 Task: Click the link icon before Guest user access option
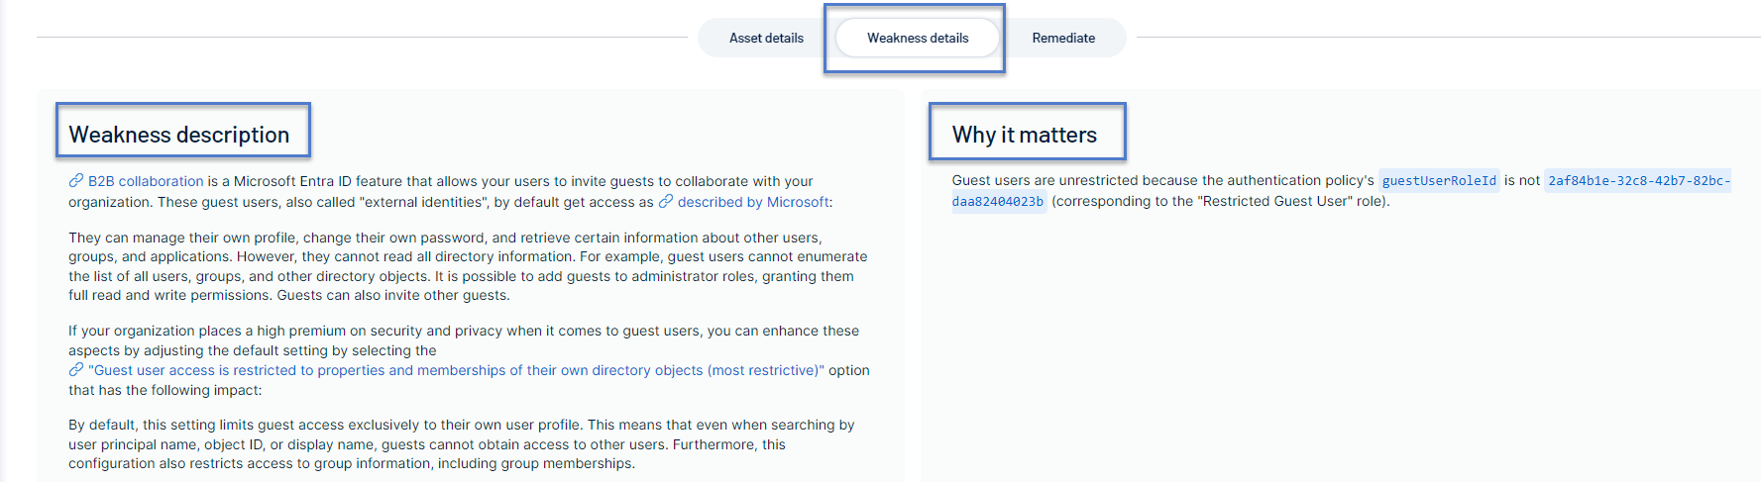click(76, 370)
